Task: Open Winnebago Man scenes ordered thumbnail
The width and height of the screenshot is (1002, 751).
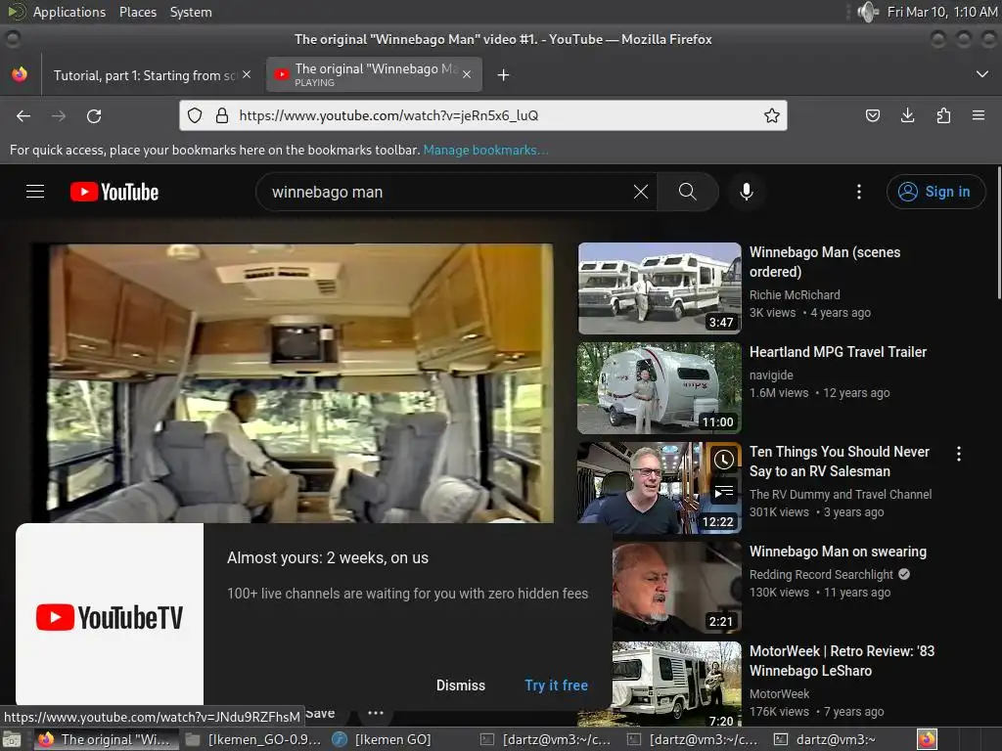Action: 660,288
